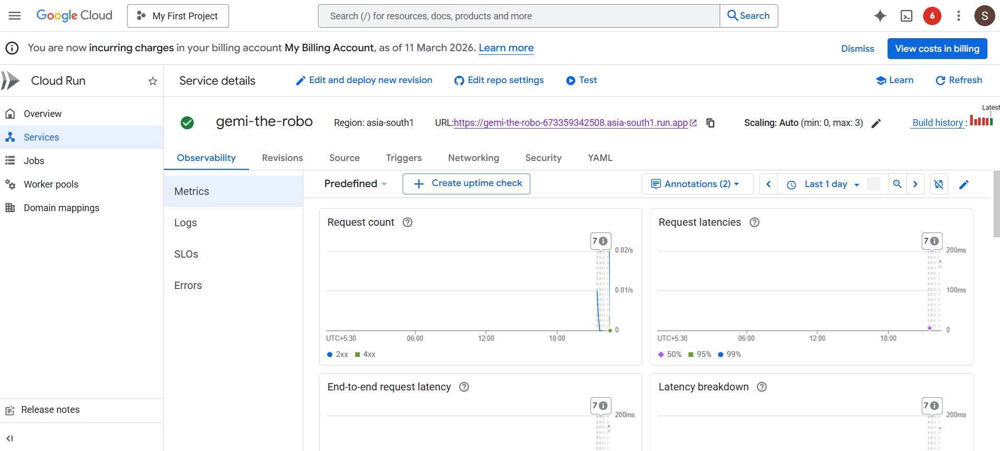Open the Last 1 day time range selector
1000x451 pixels.
(826, 184)
